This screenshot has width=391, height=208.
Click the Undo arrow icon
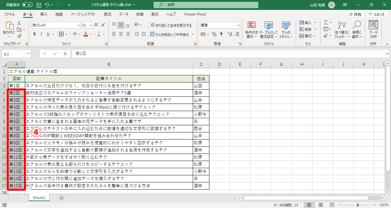point(47,5)
